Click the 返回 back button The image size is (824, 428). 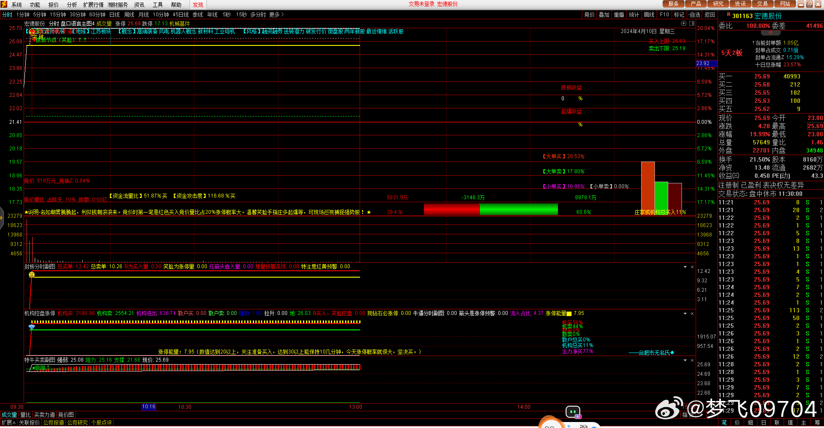click(x=710, y=15)
